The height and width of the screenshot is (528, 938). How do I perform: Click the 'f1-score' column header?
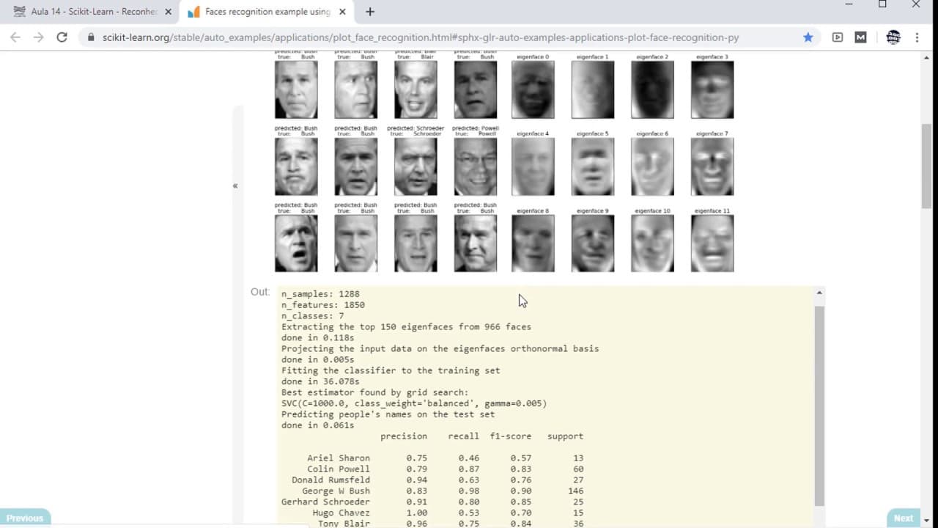pos(511,436)
